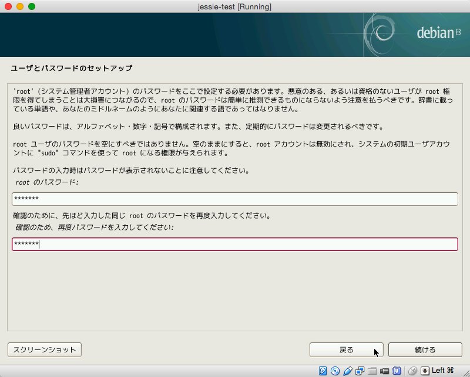Click the keyboard capture arrow icon

pos(425,371)
